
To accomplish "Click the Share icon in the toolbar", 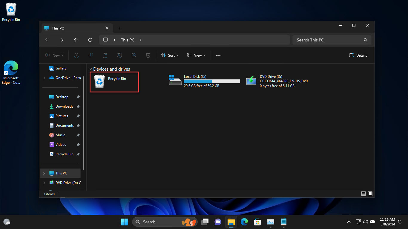I will click(134, 55).
